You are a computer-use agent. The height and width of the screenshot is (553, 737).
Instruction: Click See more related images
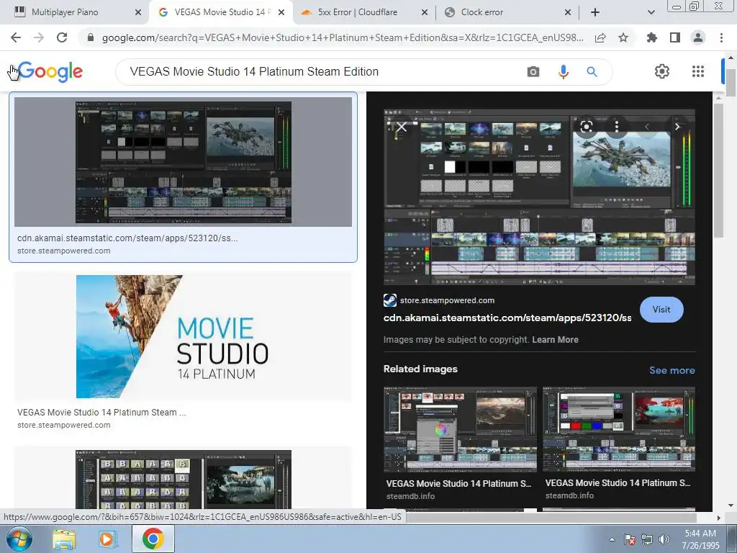point(672,370)
